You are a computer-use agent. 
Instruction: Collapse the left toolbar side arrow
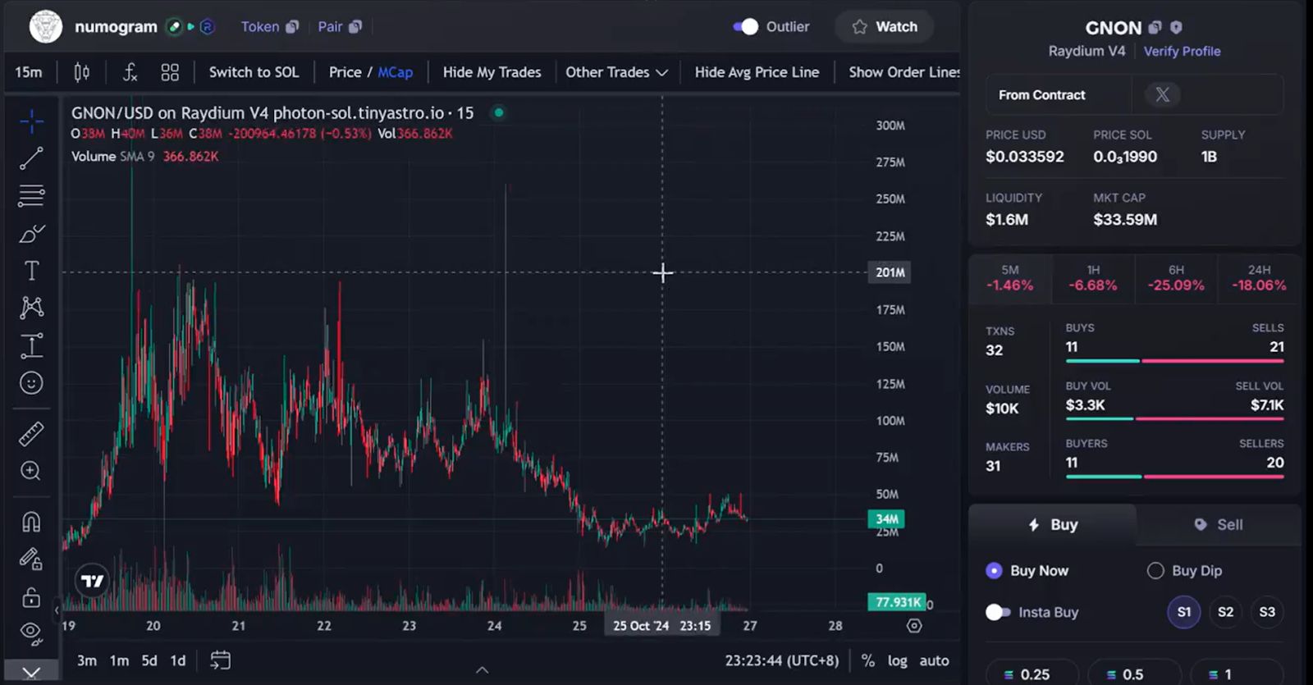coord(57,610)
